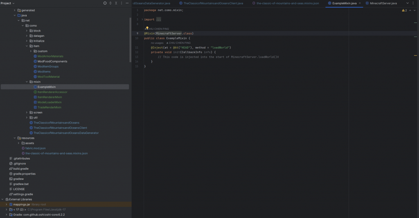Collapse External Libraries node
Viewport: 419px width, 218px height.
(x=3, y=199)
